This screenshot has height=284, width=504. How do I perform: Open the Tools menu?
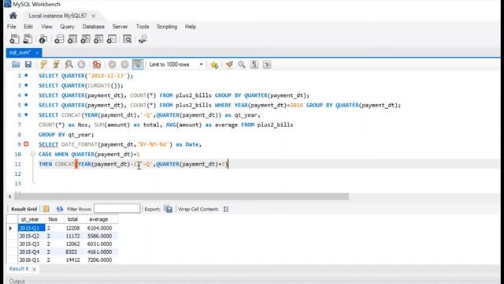(x=143, y=27)
